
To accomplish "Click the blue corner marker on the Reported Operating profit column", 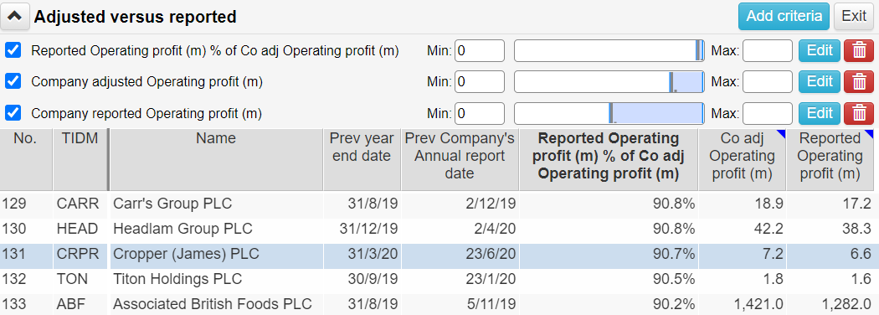I will [868, 134].
